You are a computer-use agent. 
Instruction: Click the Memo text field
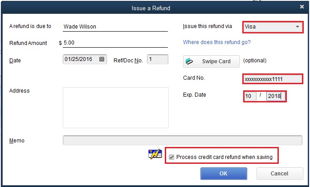(x=183, y=140)
